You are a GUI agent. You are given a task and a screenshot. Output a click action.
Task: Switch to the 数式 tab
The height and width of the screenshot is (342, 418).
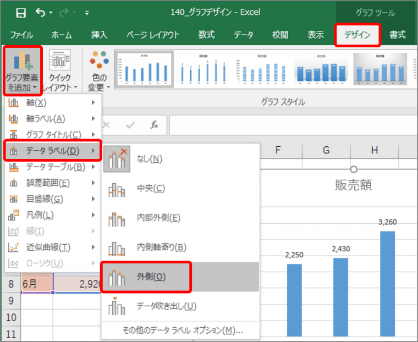coord(207,35)
